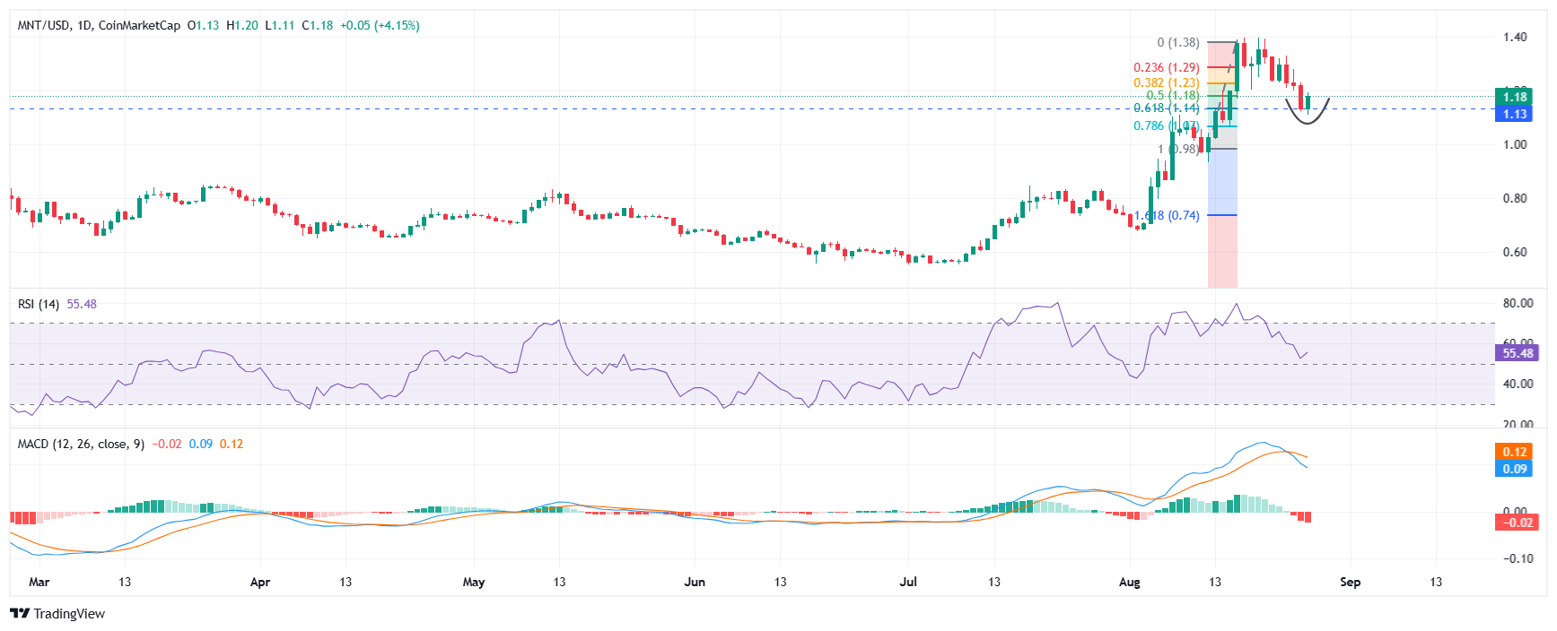The width and height of the screenshot is (1557, 631).
Task: Click the Fibonacci 0.382 (1.23) level label
Action: [1167, 82]
